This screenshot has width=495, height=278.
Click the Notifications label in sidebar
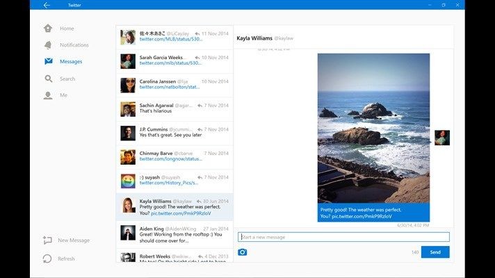[x=74, y=45]
